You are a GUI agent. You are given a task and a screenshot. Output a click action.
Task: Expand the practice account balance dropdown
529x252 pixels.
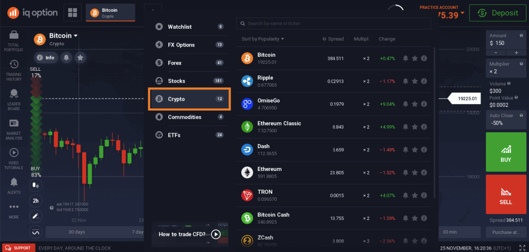click(462, 13)
